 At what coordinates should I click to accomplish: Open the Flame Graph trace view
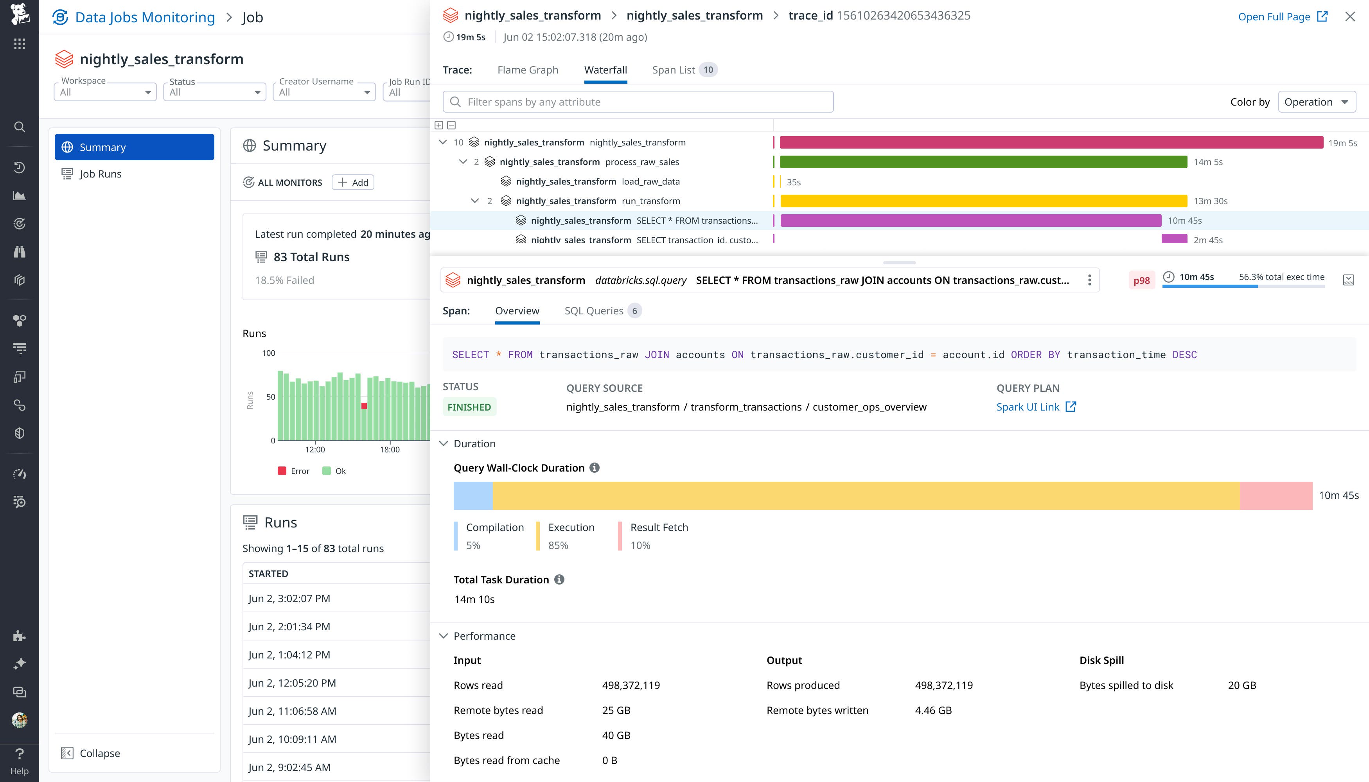click(527, 70)
